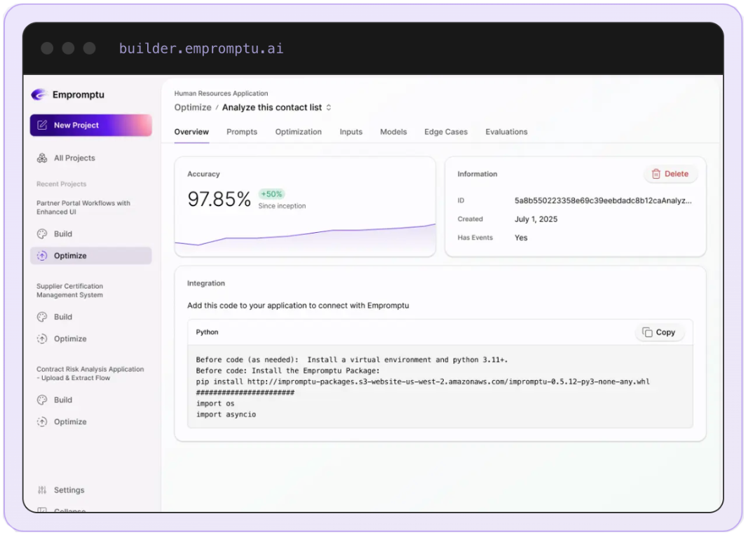Click Optimize icon under Partner Portal Workflows
The width and height of the screenshot is (746, 535).
[42, 256]
